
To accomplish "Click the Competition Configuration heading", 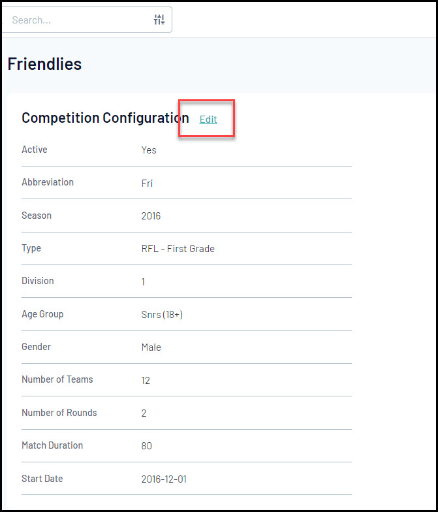I will click(105, 118).
